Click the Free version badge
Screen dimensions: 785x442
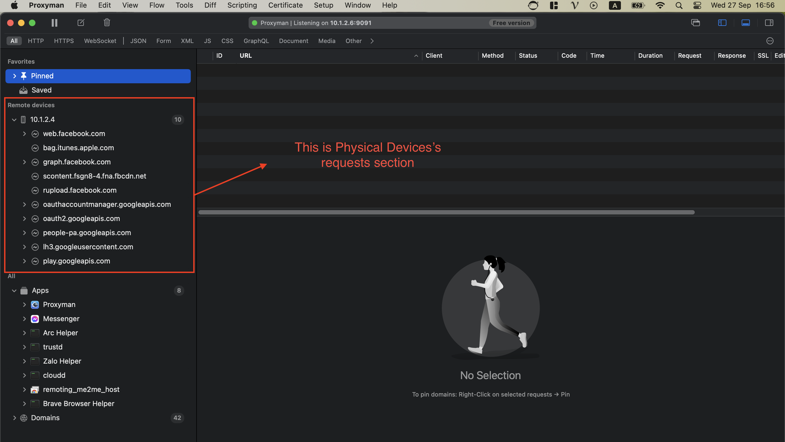(511, 23)
